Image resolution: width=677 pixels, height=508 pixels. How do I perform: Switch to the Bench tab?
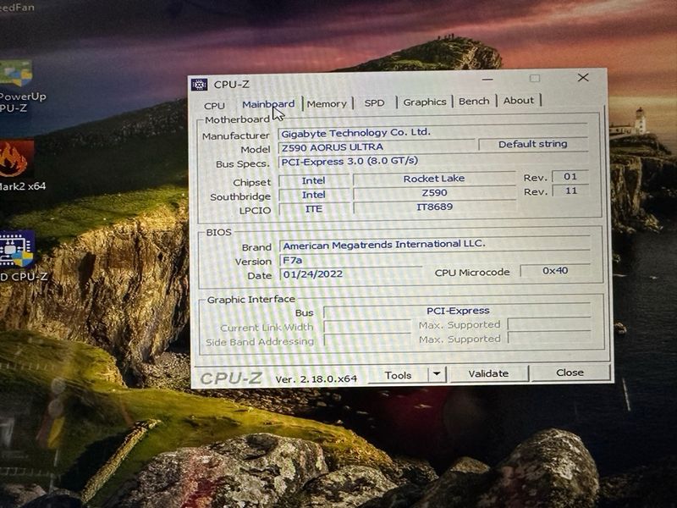tap(474, 101)
